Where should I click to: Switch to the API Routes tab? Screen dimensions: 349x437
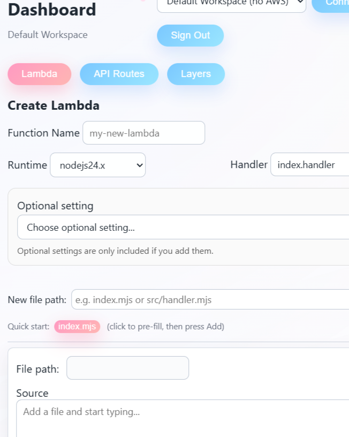119,74
